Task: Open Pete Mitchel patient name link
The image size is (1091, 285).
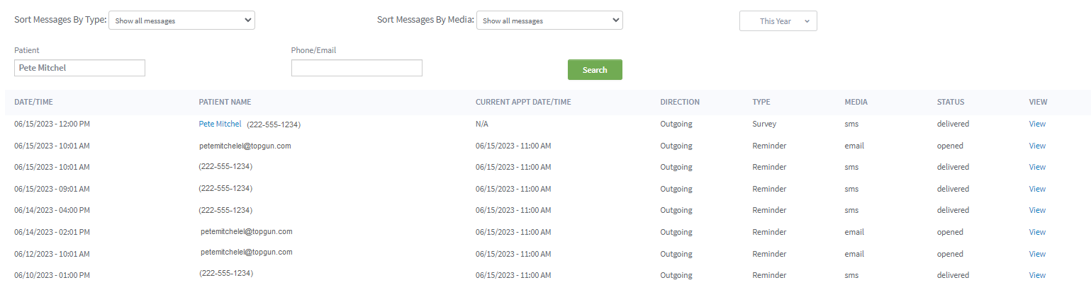Action: tap(220, 124)
